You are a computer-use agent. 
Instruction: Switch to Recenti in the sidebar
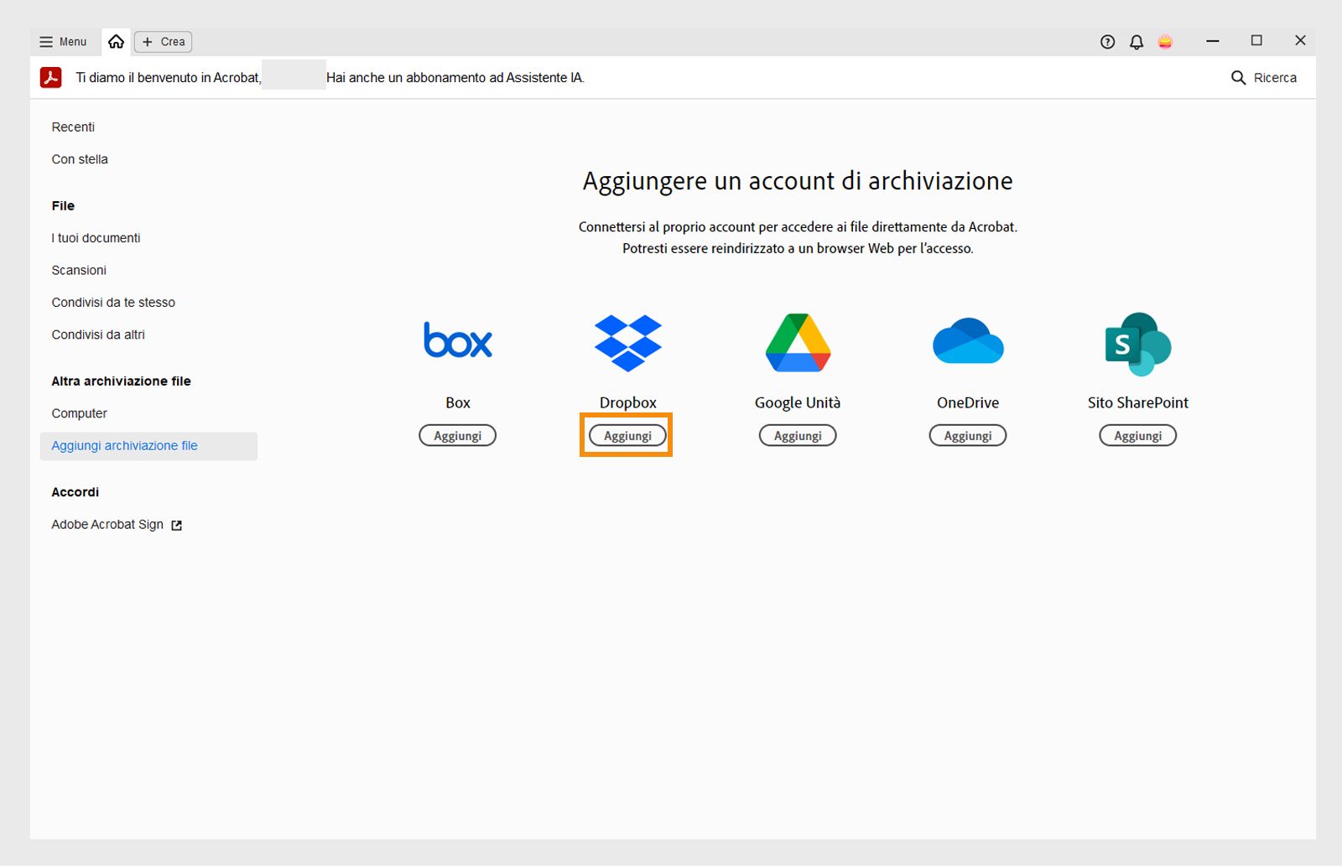(x=73, y=127)
